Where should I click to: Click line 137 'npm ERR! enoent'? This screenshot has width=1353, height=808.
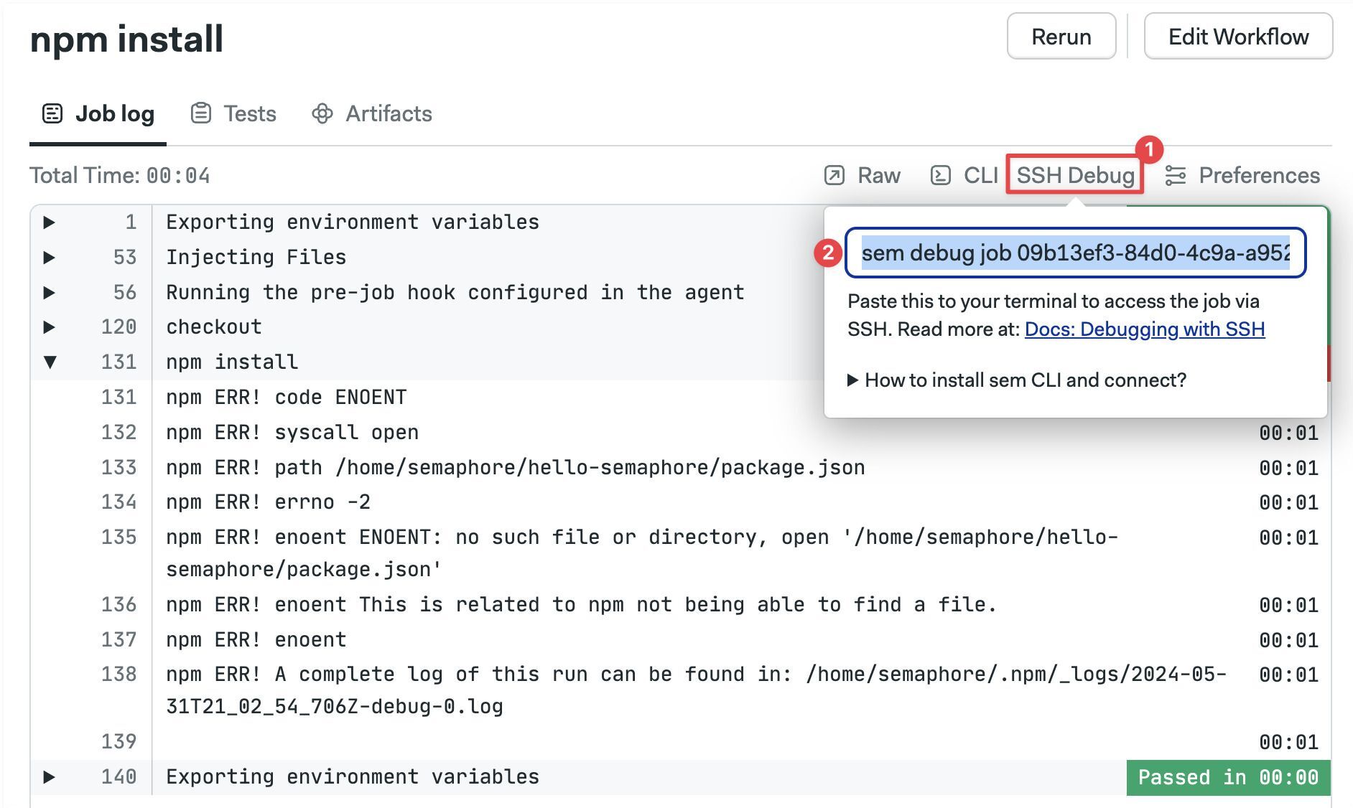pos(256,640)
